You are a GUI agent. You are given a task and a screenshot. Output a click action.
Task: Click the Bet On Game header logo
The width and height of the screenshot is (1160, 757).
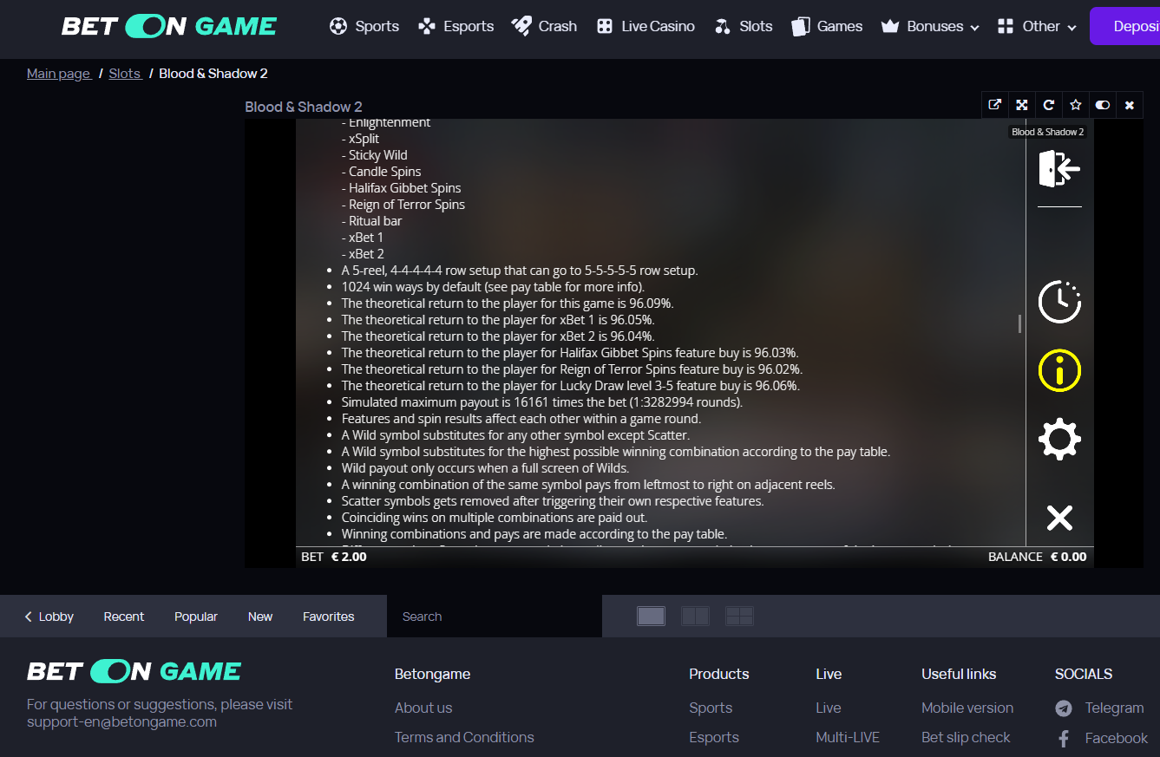tap(169, 26)
